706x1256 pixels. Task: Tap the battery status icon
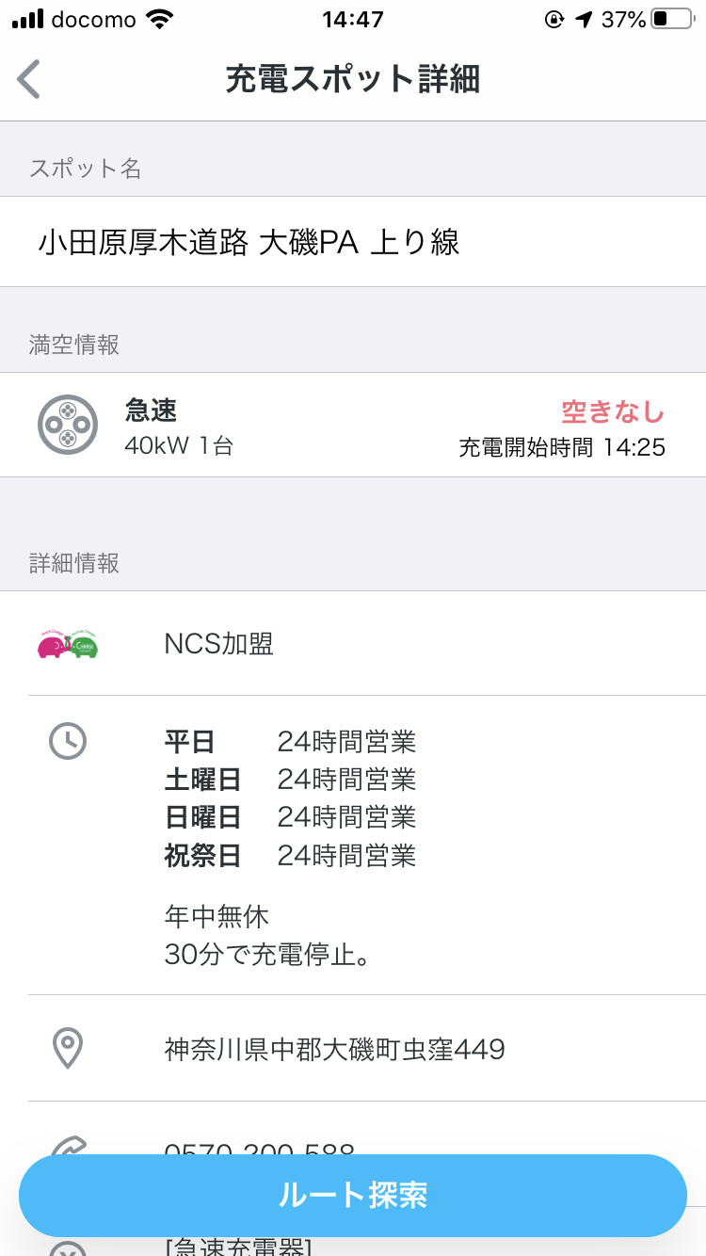pyautogui.click(x=673, y=19)
